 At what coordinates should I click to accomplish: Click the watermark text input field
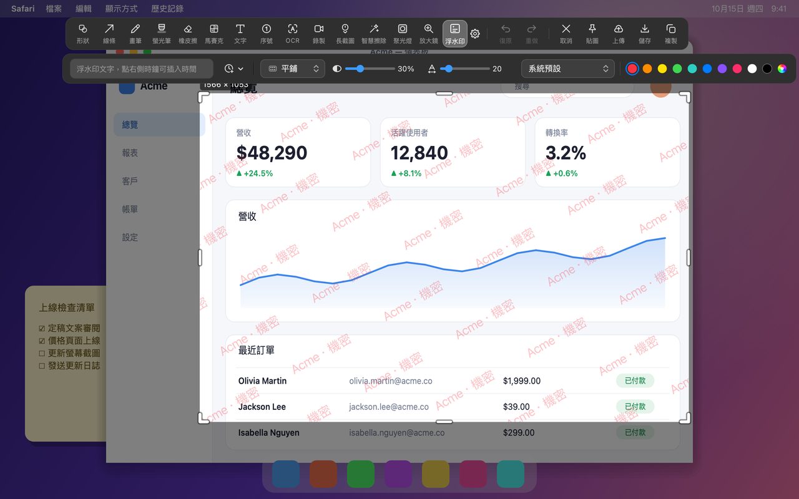(142, 69)
